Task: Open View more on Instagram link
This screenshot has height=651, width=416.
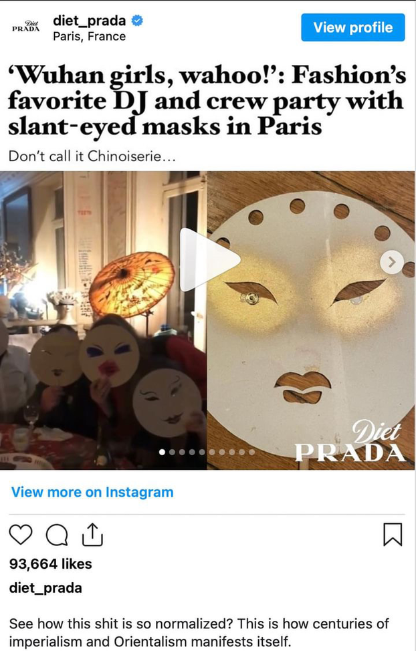Action: (92, 492)
